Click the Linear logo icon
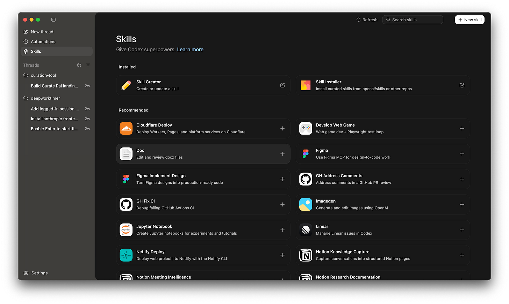The width and height of the screenshot is (509, 304). [x=306, y=230]
